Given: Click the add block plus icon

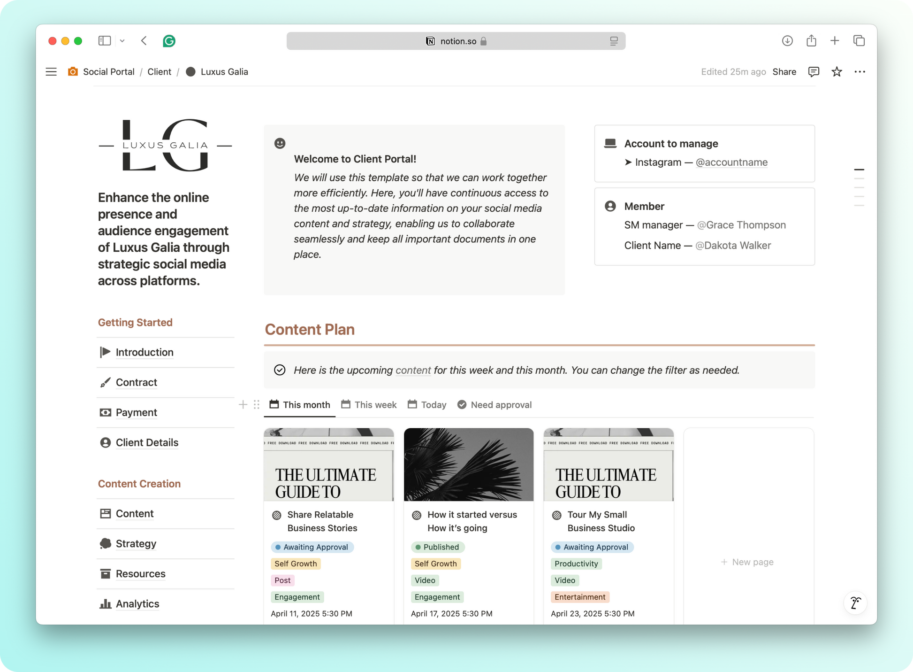Looking at the screenshot, I should (243, 405).
